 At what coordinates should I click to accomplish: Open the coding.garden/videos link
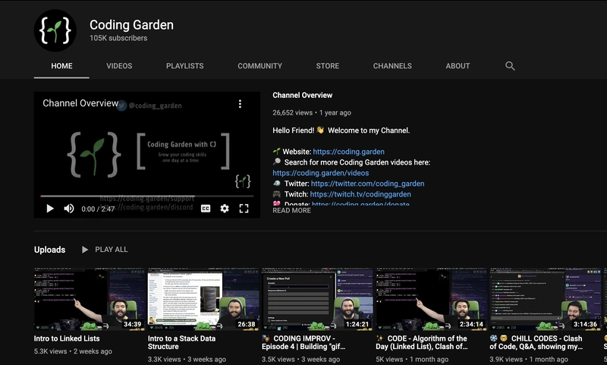[320, 173]
